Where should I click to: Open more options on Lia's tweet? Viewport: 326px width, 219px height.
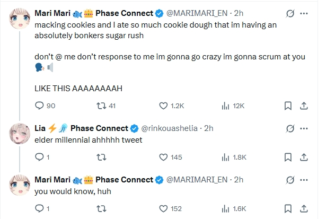tap(305, 128)
